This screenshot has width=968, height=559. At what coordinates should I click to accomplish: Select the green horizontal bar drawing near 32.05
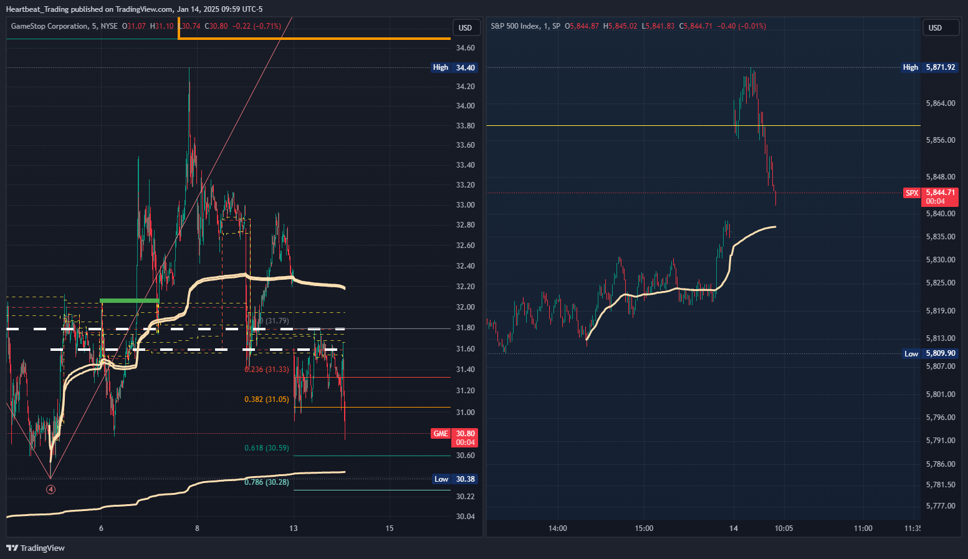[x=130, y=301]
